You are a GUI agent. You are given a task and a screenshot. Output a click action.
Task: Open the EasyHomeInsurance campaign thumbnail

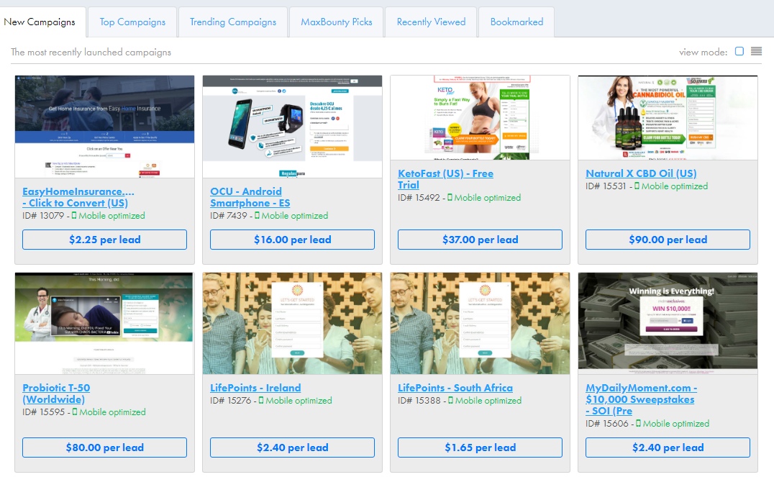coord(104,127)
